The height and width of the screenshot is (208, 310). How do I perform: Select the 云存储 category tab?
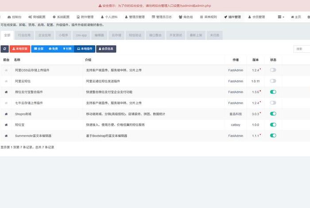pos(117,35)
